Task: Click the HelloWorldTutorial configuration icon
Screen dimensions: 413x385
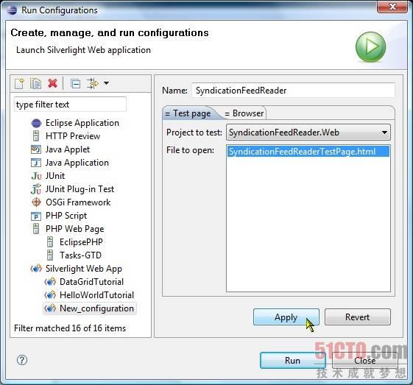Action: 50,294
